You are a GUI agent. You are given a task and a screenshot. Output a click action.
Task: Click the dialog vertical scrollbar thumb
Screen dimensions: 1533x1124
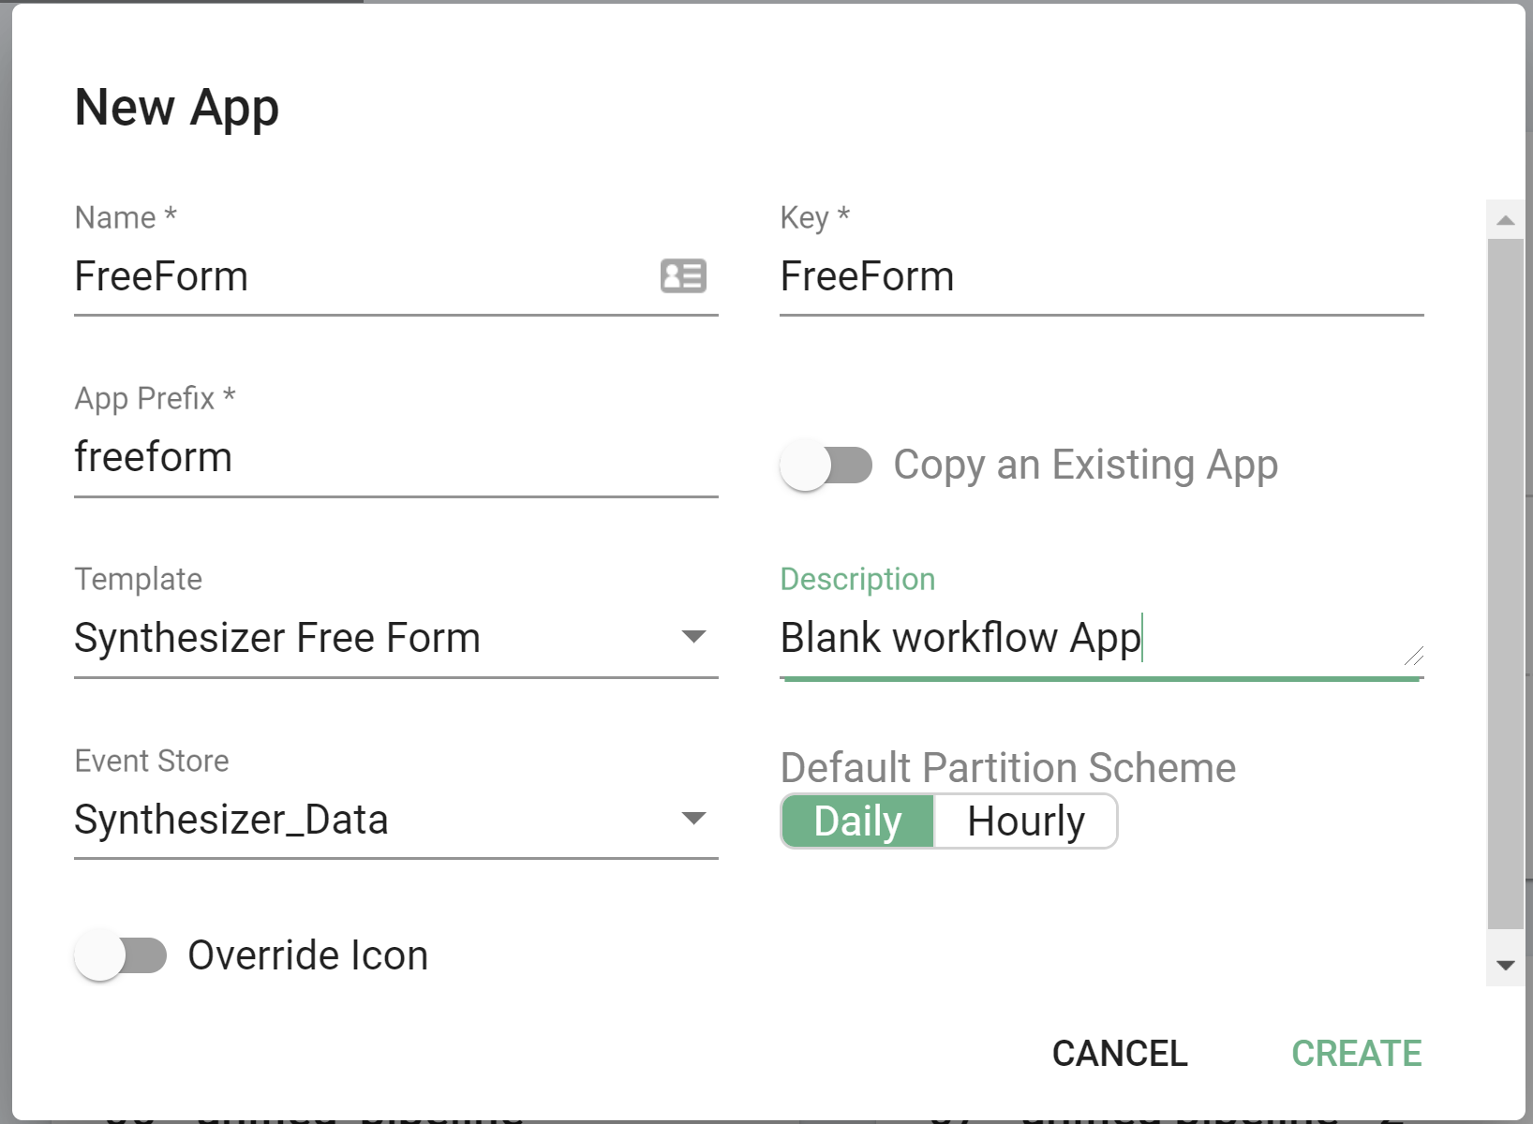(1506, 581)
